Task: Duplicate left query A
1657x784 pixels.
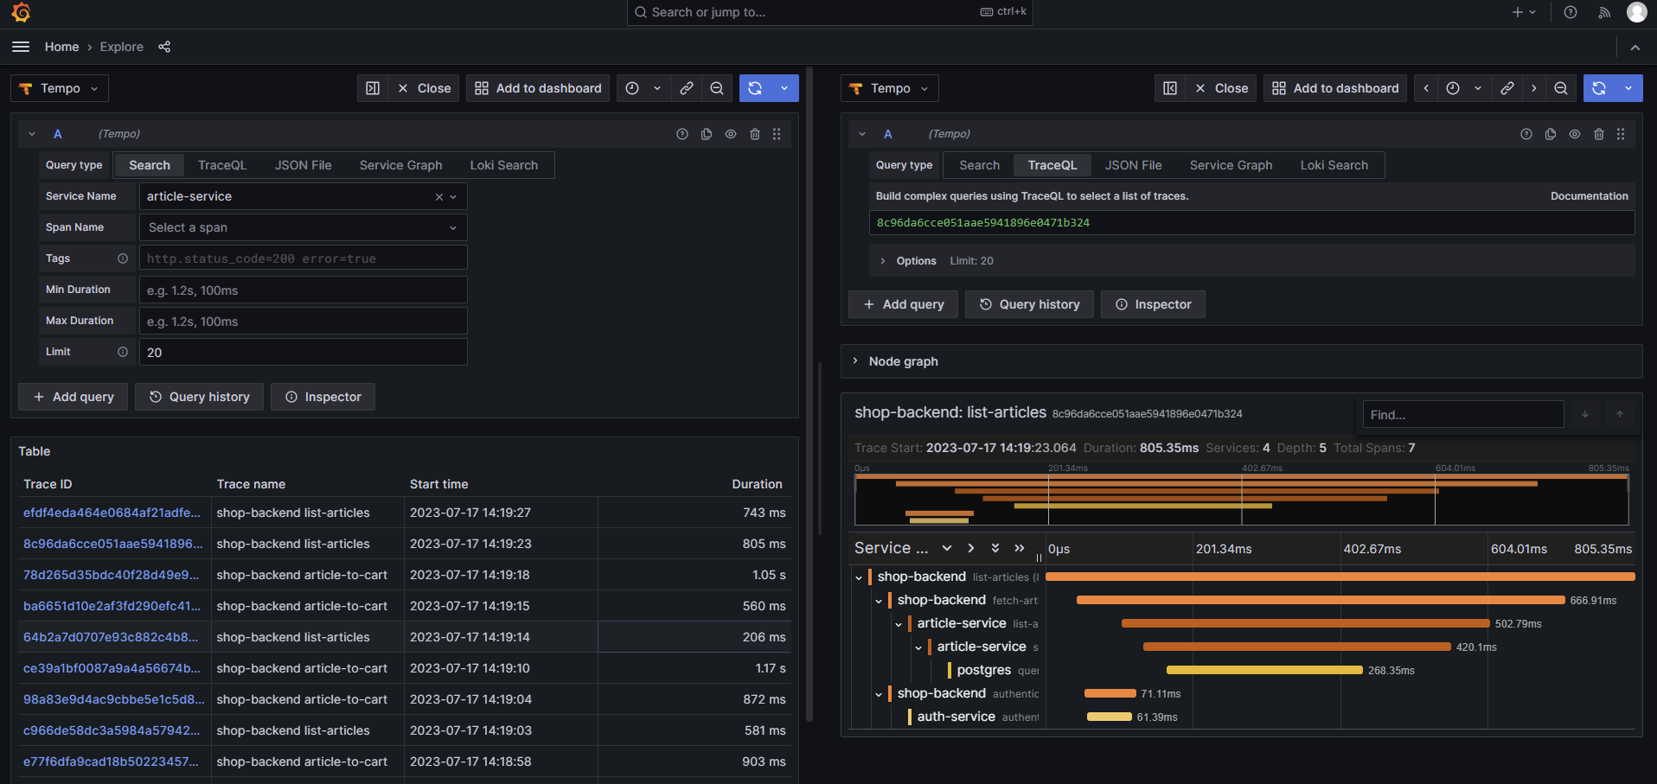Action: pyautogui.click(x=707, y=134)
